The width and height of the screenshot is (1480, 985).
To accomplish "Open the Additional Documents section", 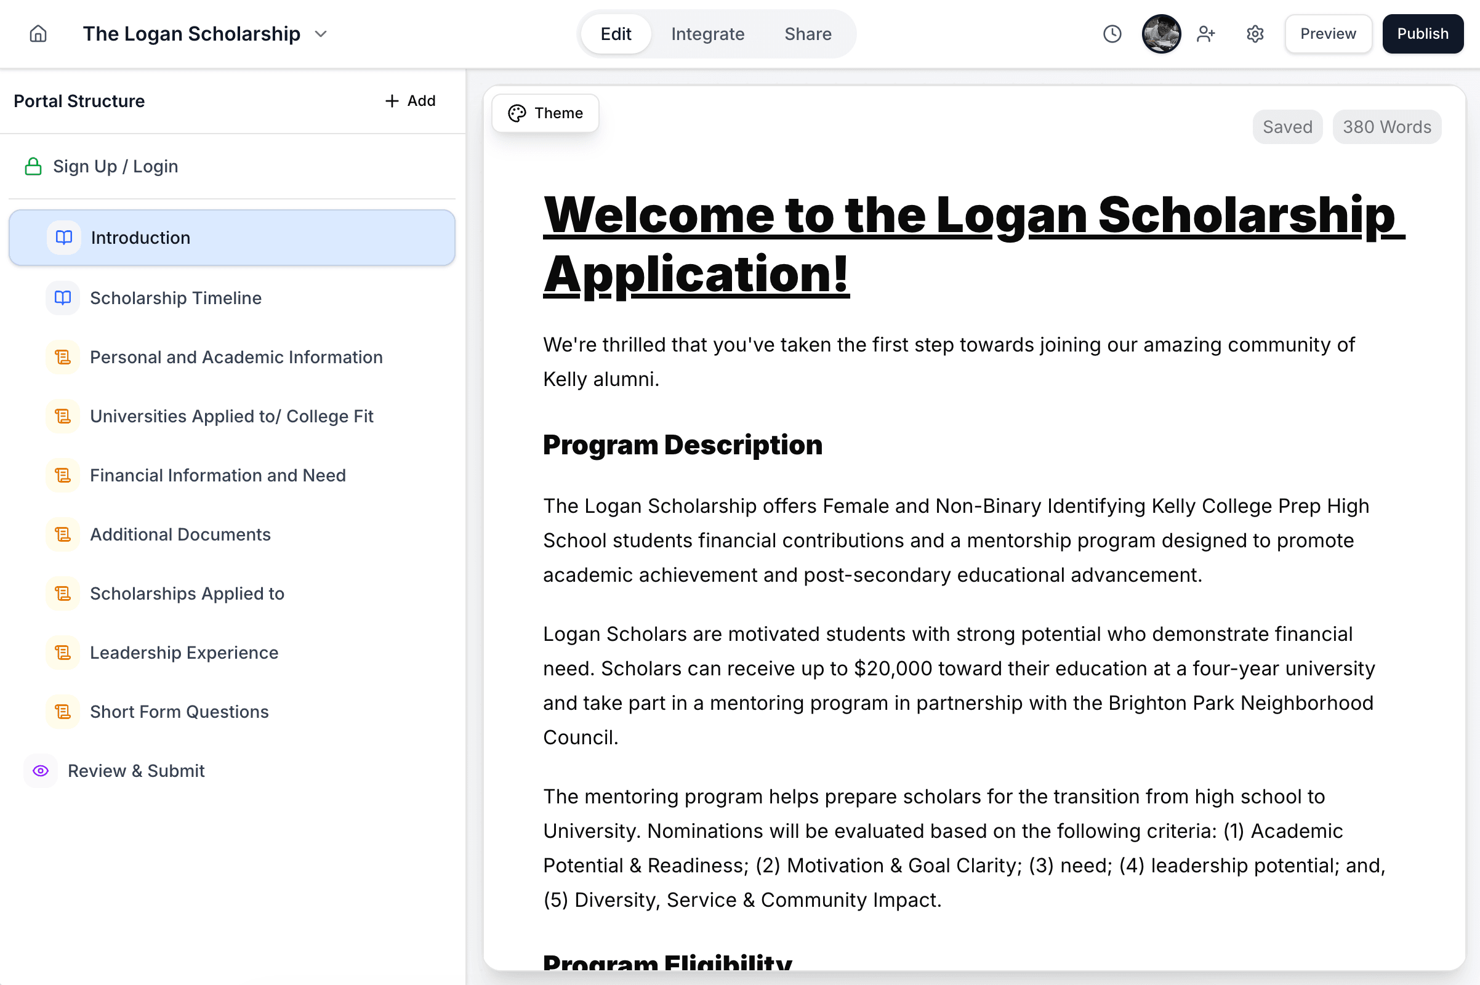I will (x=180, y=534).
